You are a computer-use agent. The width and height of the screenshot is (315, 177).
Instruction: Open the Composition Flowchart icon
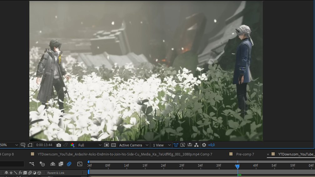197,145
